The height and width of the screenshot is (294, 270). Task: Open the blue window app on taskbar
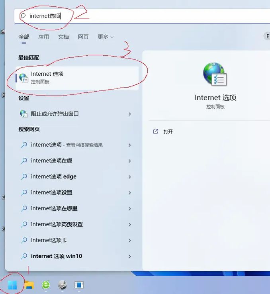(x=79, y=285)
